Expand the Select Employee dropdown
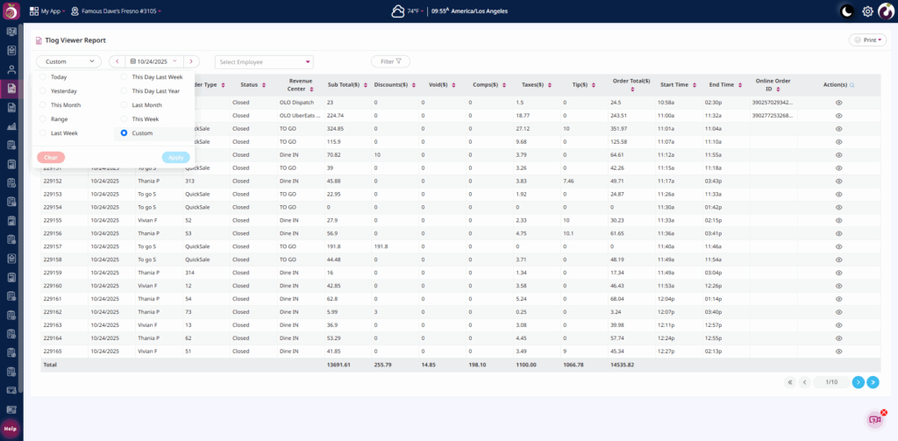Image resolution: width=898 pixels, height=441 pixels. [x=264, y=61]
